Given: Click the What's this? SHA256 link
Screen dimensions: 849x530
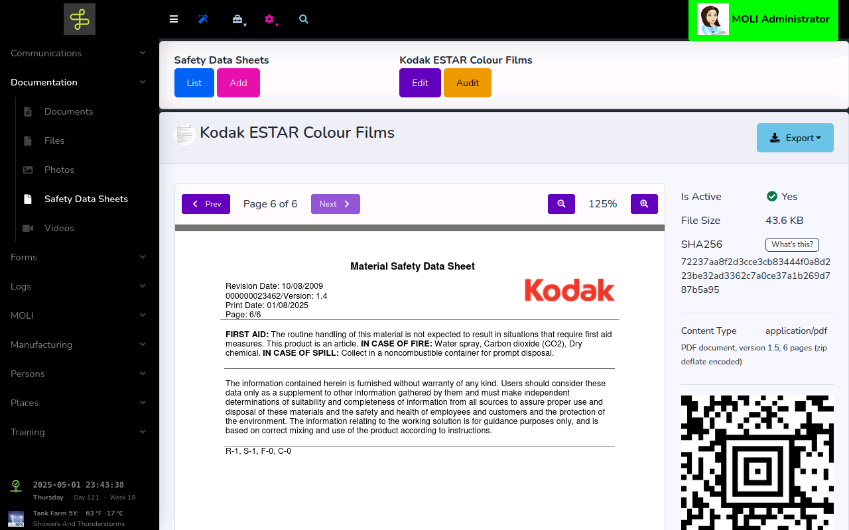Looking at the screenshot, I should pyautogui.click(x=792, y=244).
